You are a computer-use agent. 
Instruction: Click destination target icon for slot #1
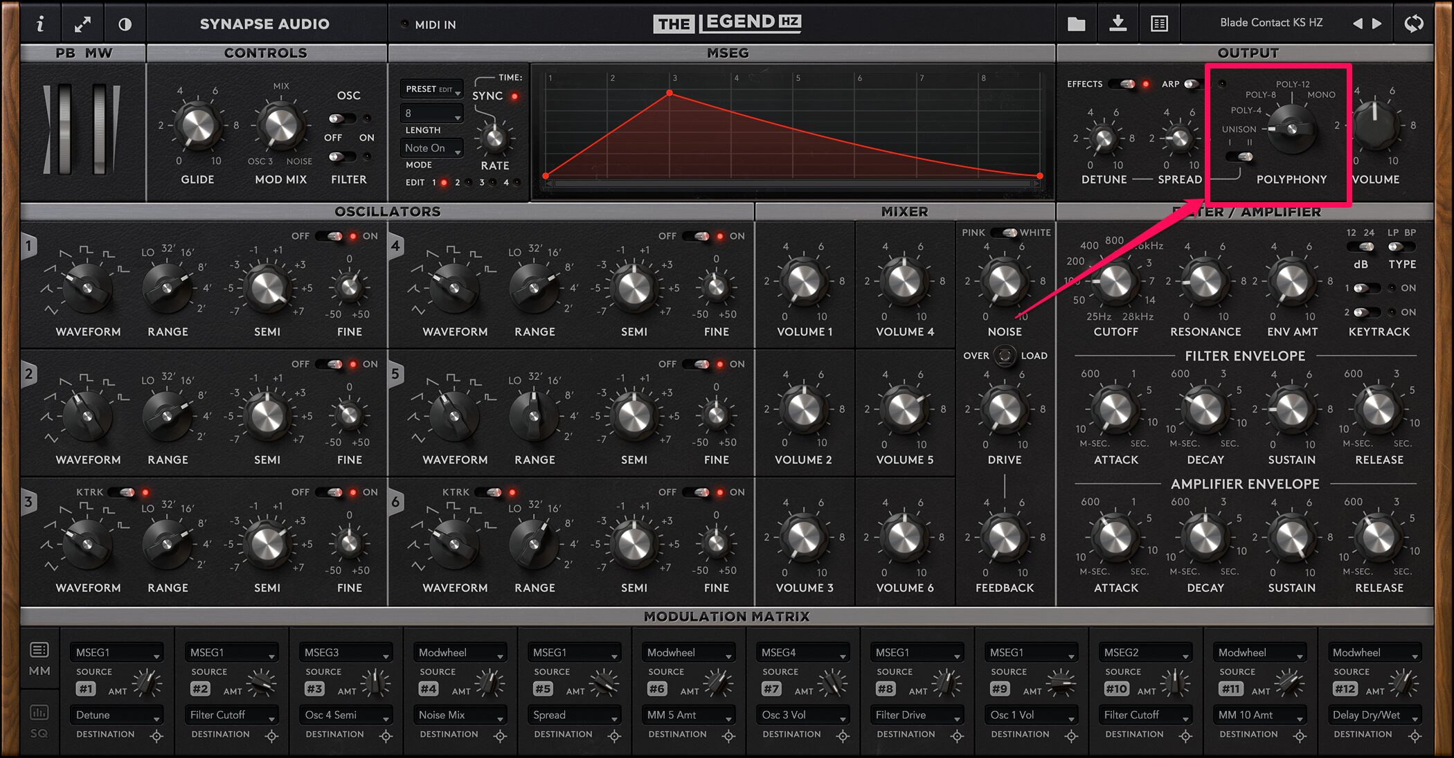coord(156,736)
